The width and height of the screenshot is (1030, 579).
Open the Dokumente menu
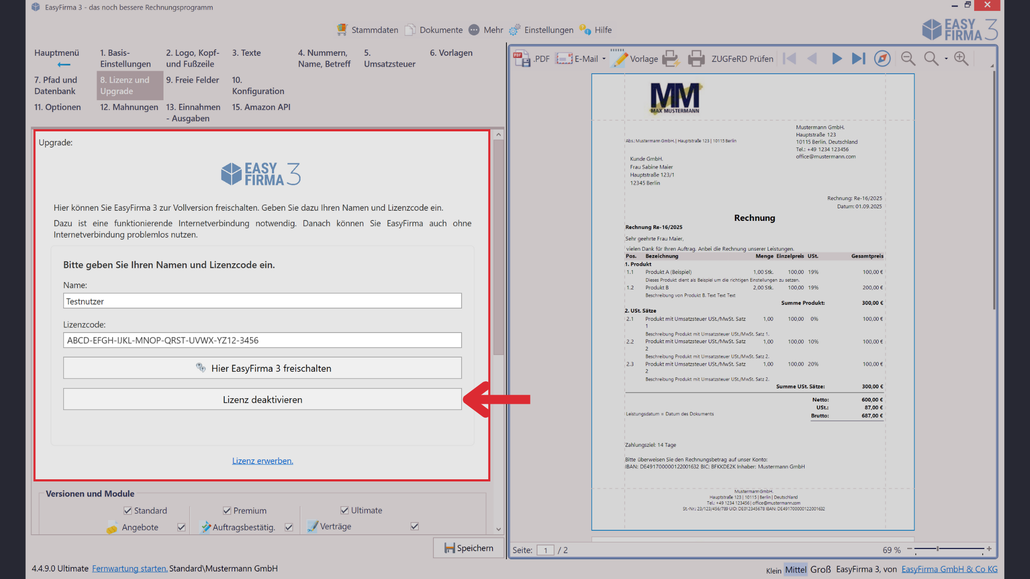coord(434,30)
